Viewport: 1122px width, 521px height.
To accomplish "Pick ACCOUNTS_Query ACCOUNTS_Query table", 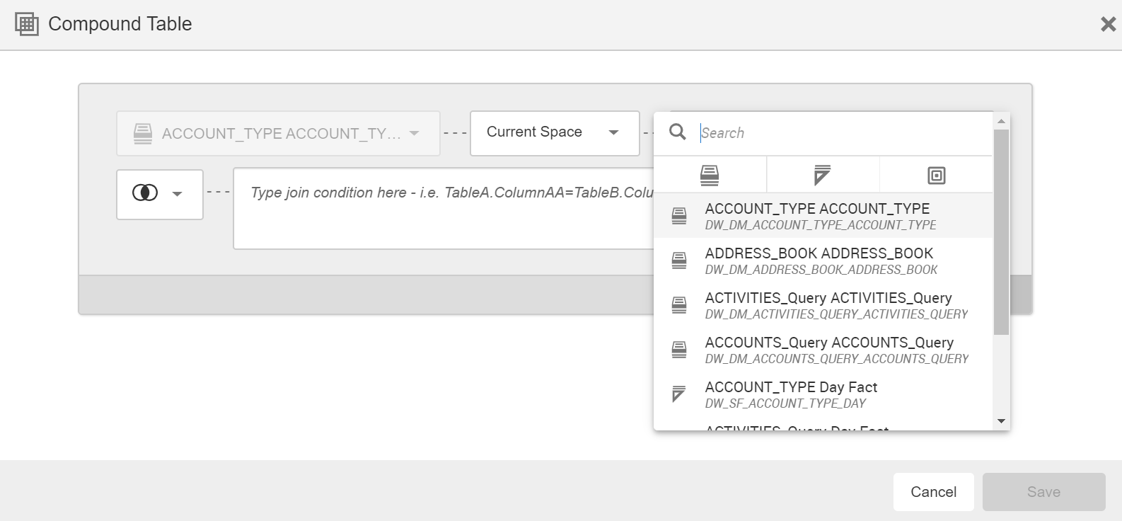I will (828, 350).
